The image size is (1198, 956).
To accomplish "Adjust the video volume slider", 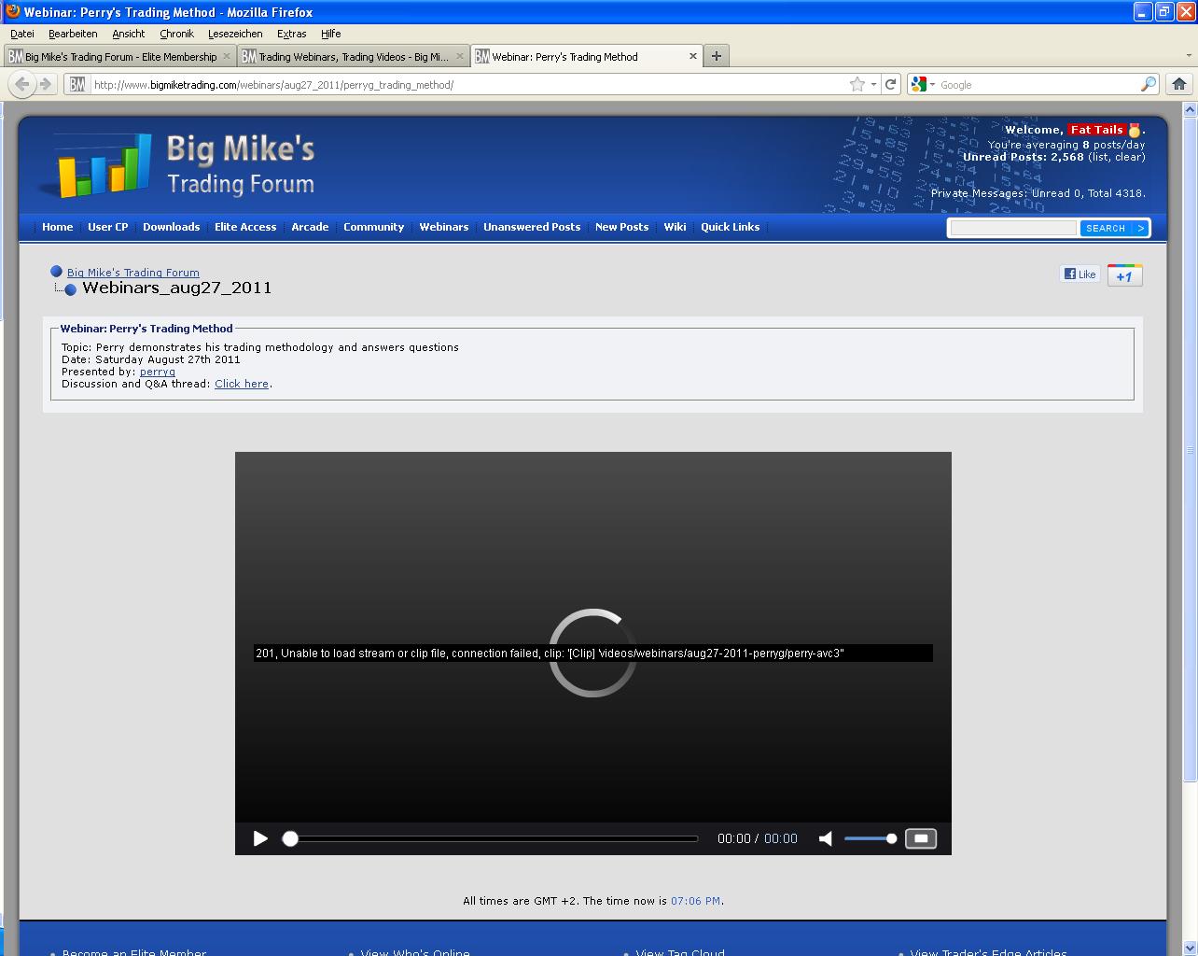I will pos(871,838).
